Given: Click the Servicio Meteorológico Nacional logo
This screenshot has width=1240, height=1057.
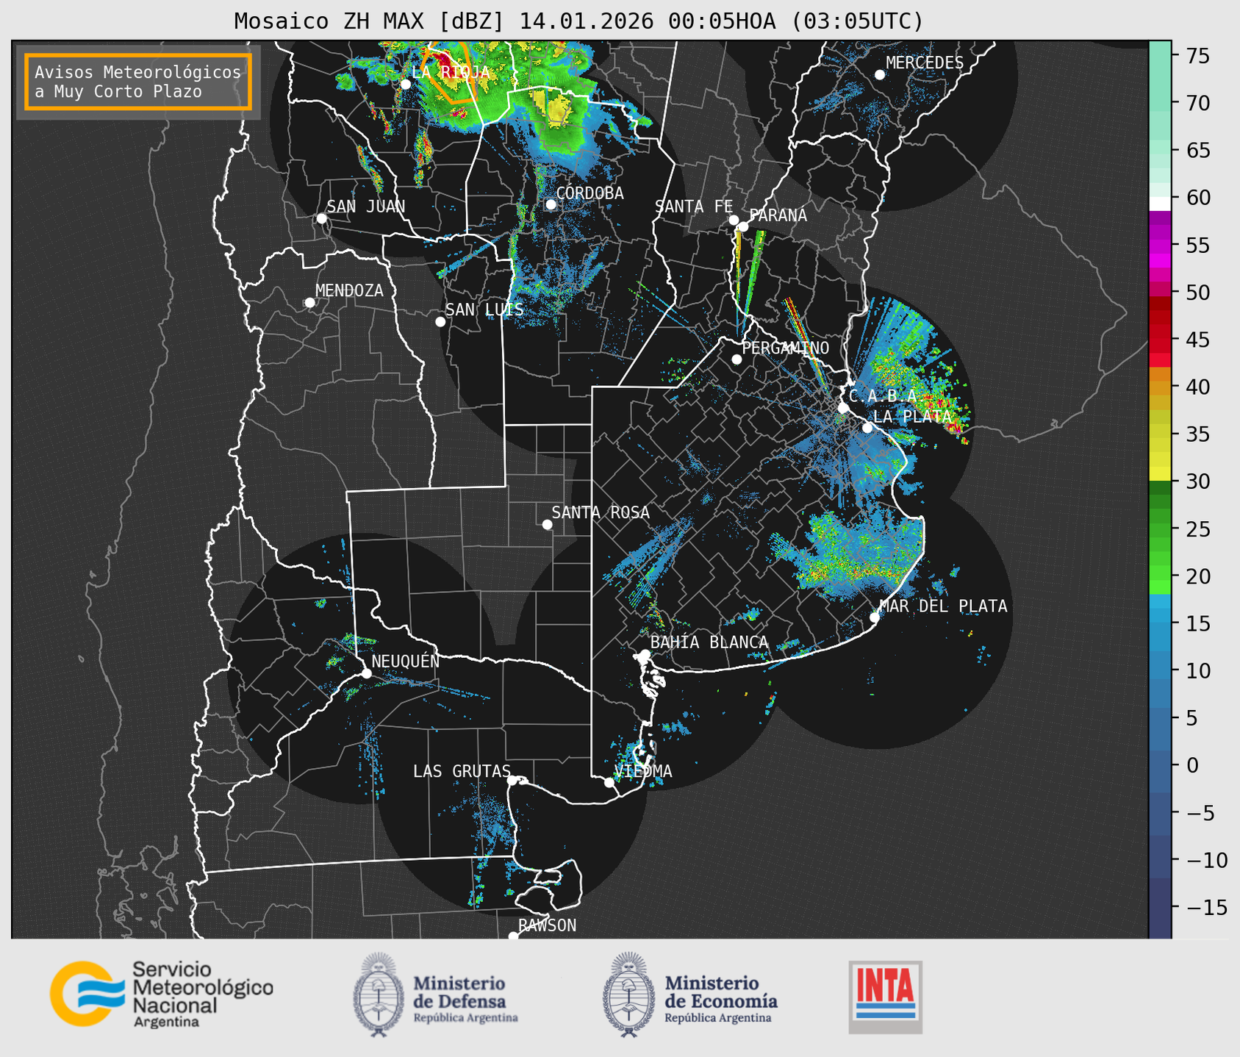Looking at the screenshot, I should click(162, 994).
